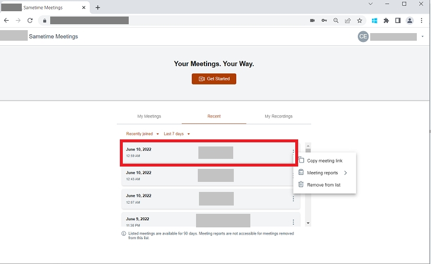The image size is (431, 264).
Task: Expand the Meeting reports submenu
Action: coord(324,173)
